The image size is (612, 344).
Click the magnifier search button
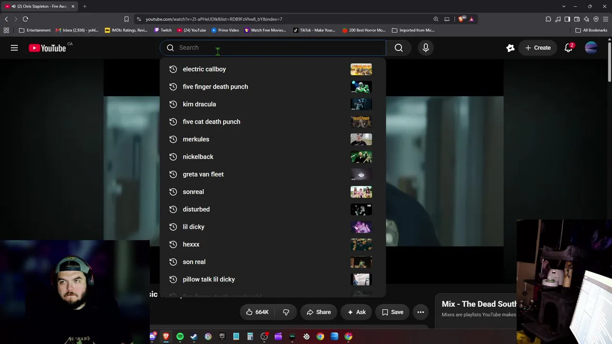coord(399,48)
